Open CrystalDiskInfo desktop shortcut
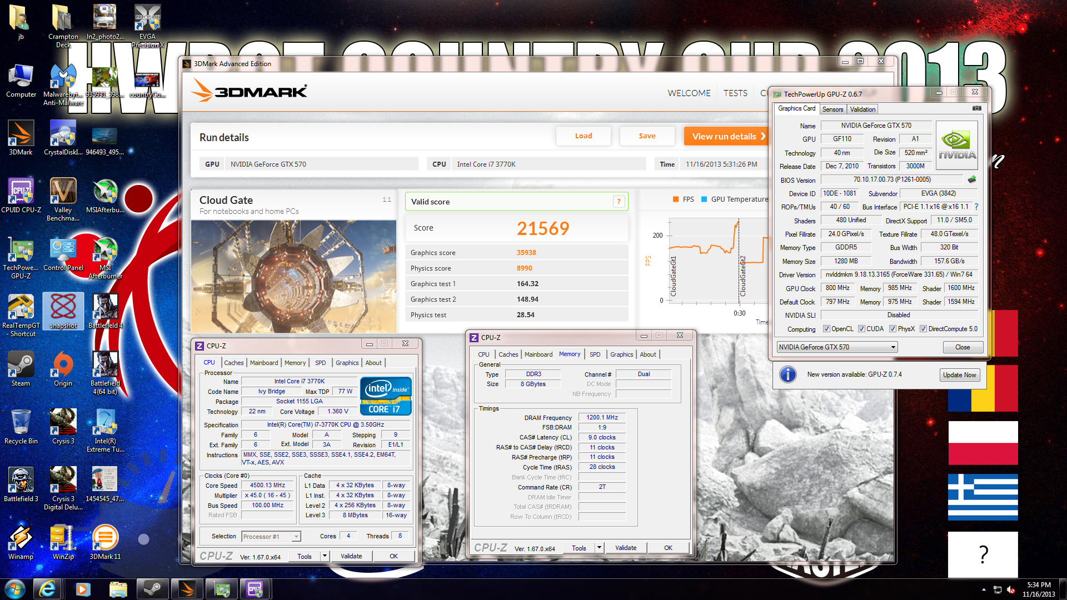The width and height of the screenshot is (1067, 600). [x=63, y=138]
